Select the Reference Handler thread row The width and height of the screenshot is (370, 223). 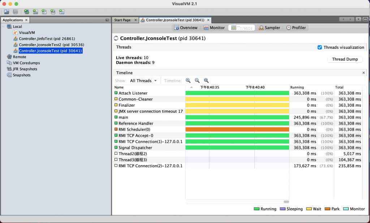[x=238, y=123]
